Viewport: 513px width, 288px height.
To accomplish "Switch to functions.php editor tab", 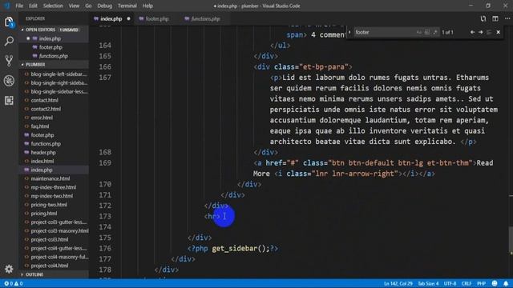I will (205, 18).
